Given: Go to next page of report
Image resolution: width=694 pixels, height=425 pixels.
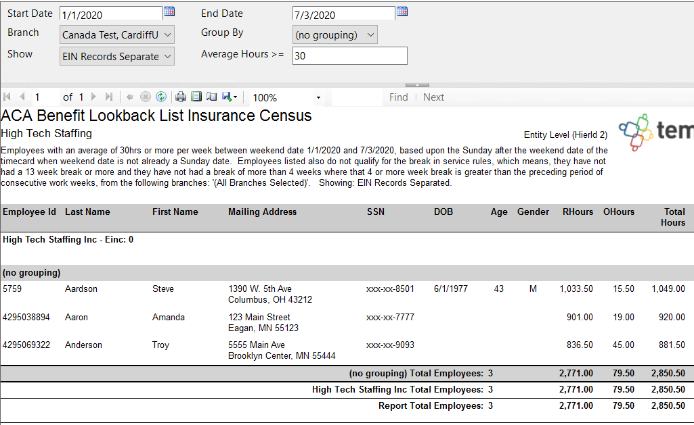Looking at the screenshot, I should coord(93,97).
